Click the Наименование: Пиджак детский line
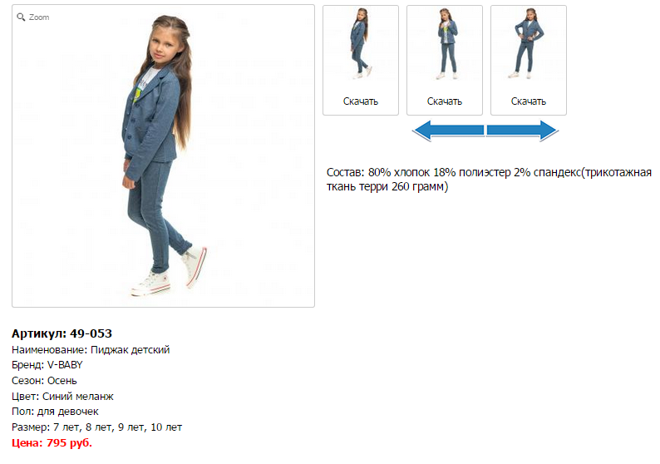This screenshot has width=660, height=464. coord(91,350)
